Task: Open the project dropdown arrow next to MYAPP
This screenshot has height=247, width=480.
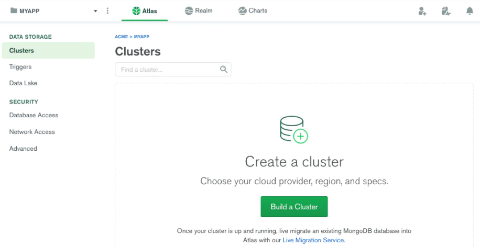Action: coord(95,11)
